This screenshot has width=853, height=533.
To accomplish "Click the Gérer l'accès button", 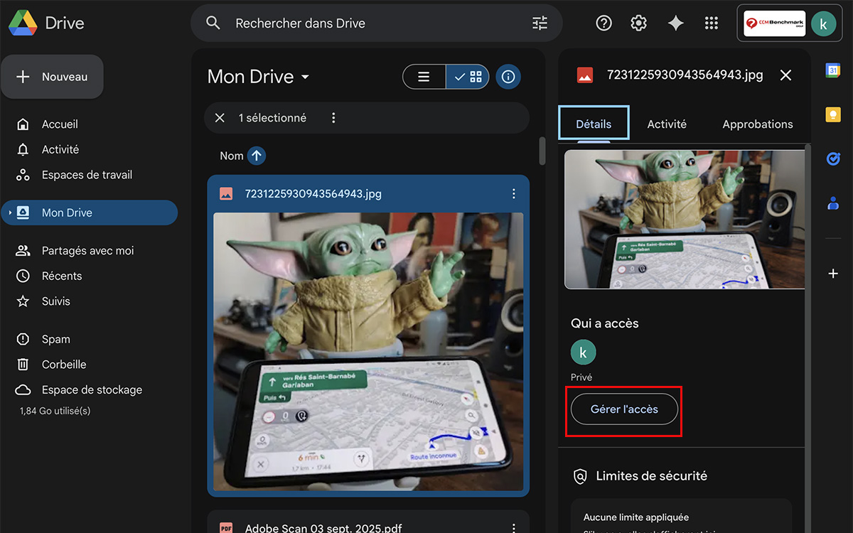I will click(x=624, y=409).
